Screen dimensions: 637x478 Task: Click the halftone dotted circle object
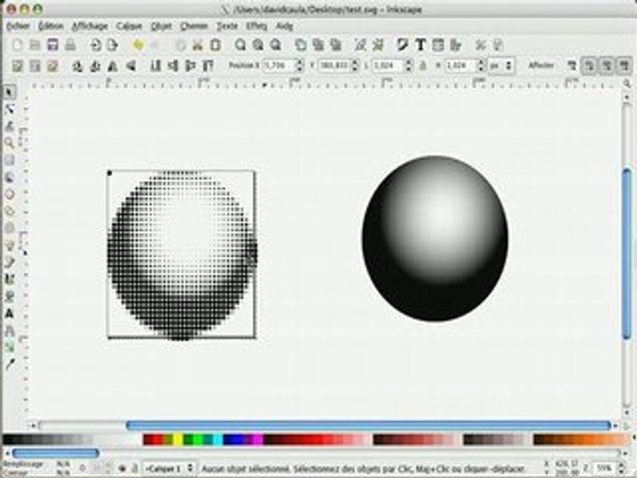pyautogui.click(x=182, y=254)
